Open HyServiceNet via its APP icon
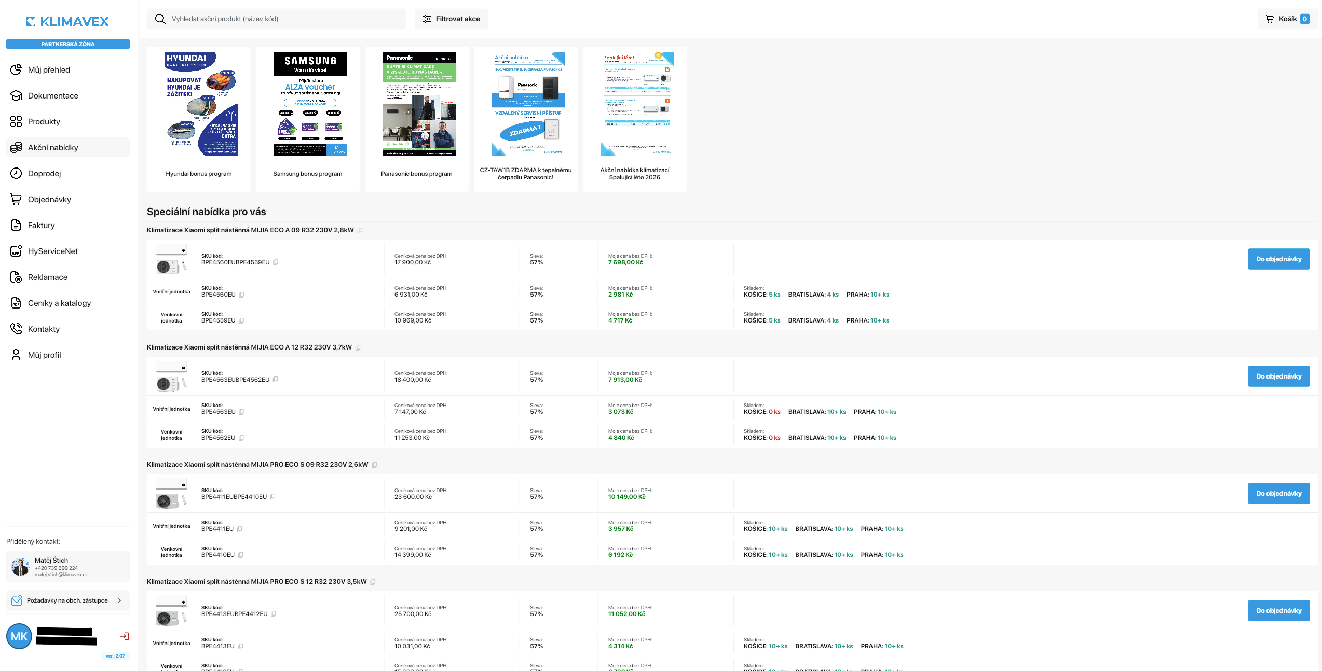The height and width of the screenshot is (671, 1322). (x=16, y=251)
